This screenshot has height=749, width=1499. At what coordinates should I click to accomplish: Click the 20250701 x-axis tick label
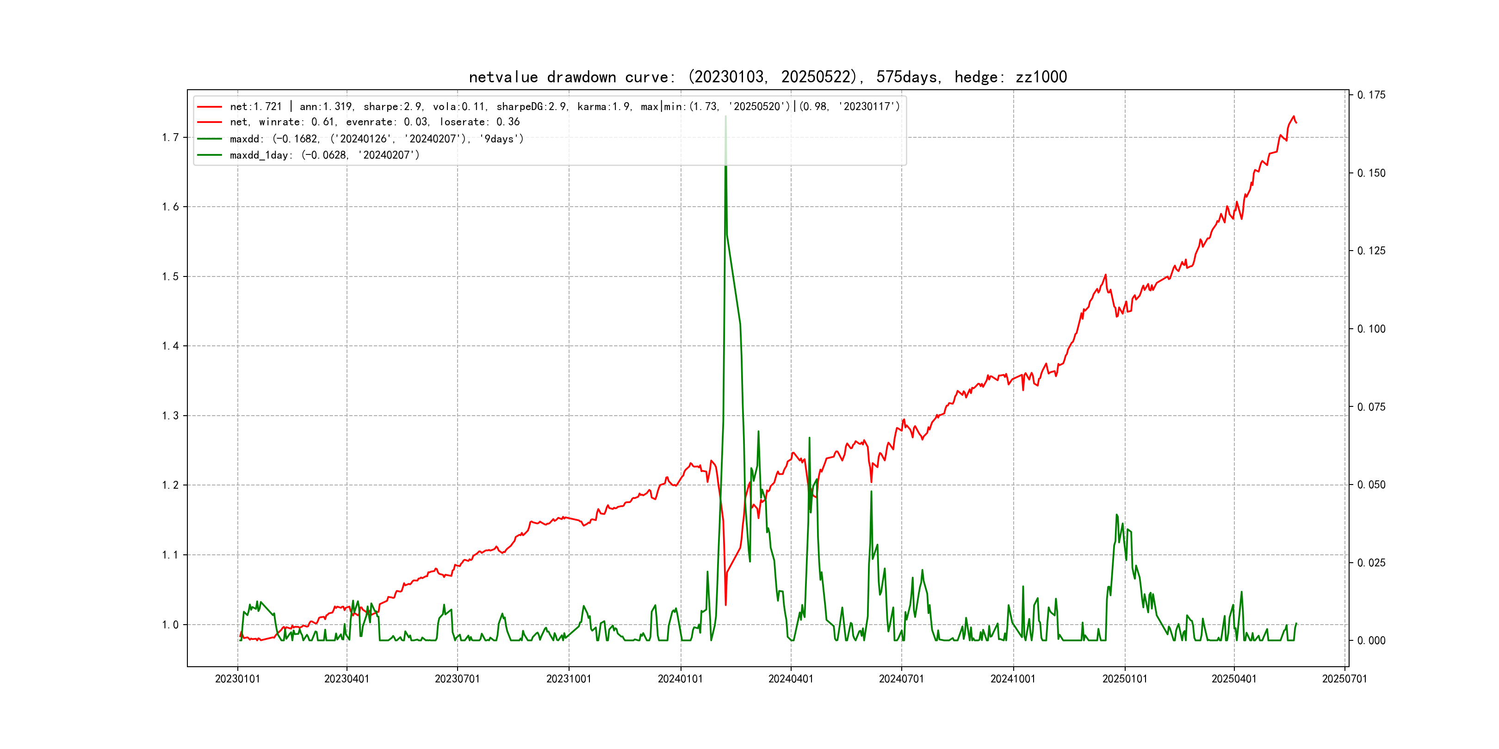[1344, 679]
